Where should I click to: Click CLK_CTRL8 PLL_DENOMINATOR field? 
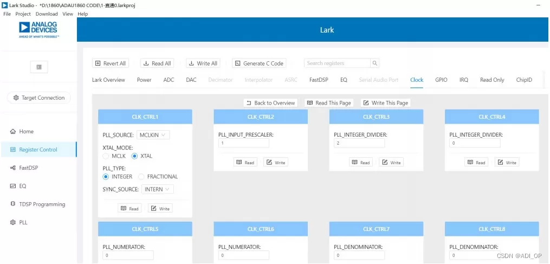[475, 255]
